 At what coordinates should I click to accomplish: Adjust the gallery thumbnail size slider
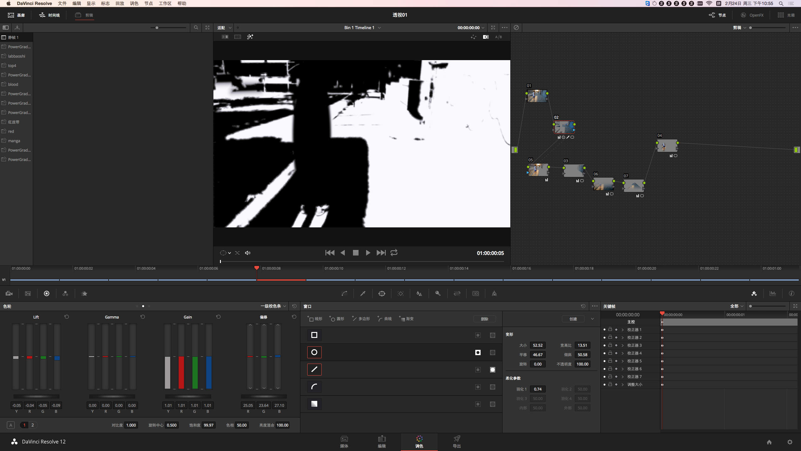tap(168, 28)
